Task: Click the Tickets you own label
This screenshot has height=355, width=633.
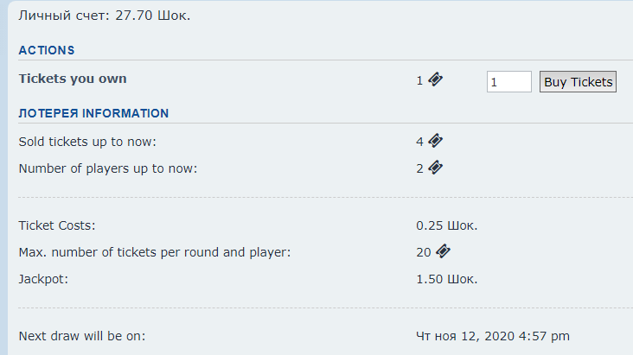Action: [73, 79]
